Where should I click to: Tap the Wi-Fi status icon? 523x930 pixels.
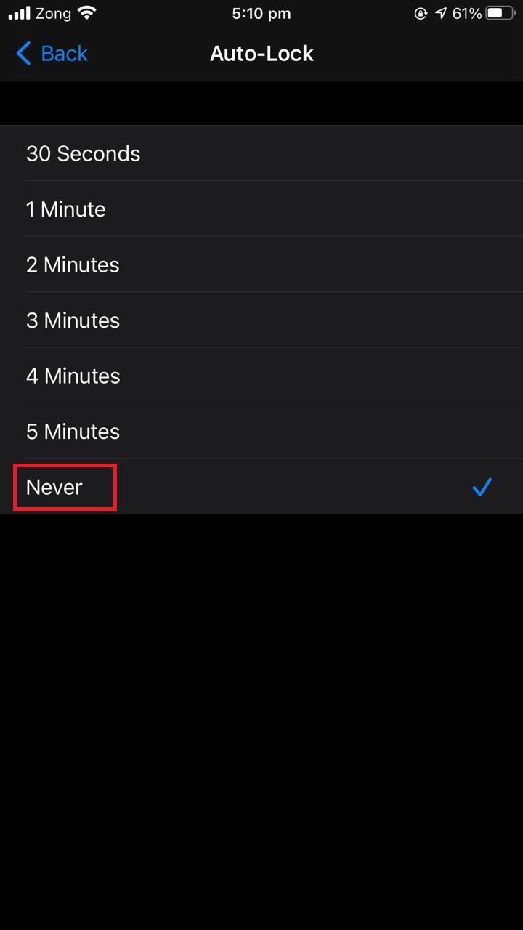pos(87,13)
